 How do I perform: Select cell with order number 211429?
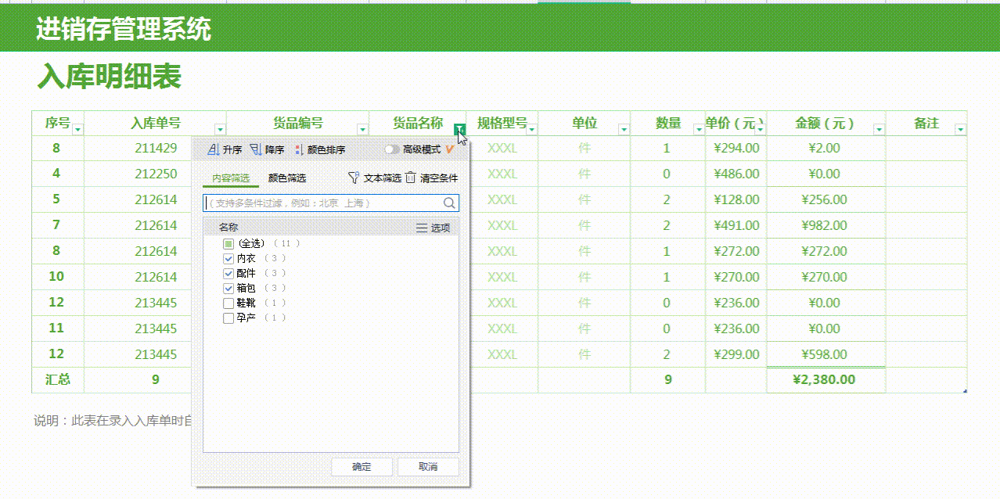(156, 148)
